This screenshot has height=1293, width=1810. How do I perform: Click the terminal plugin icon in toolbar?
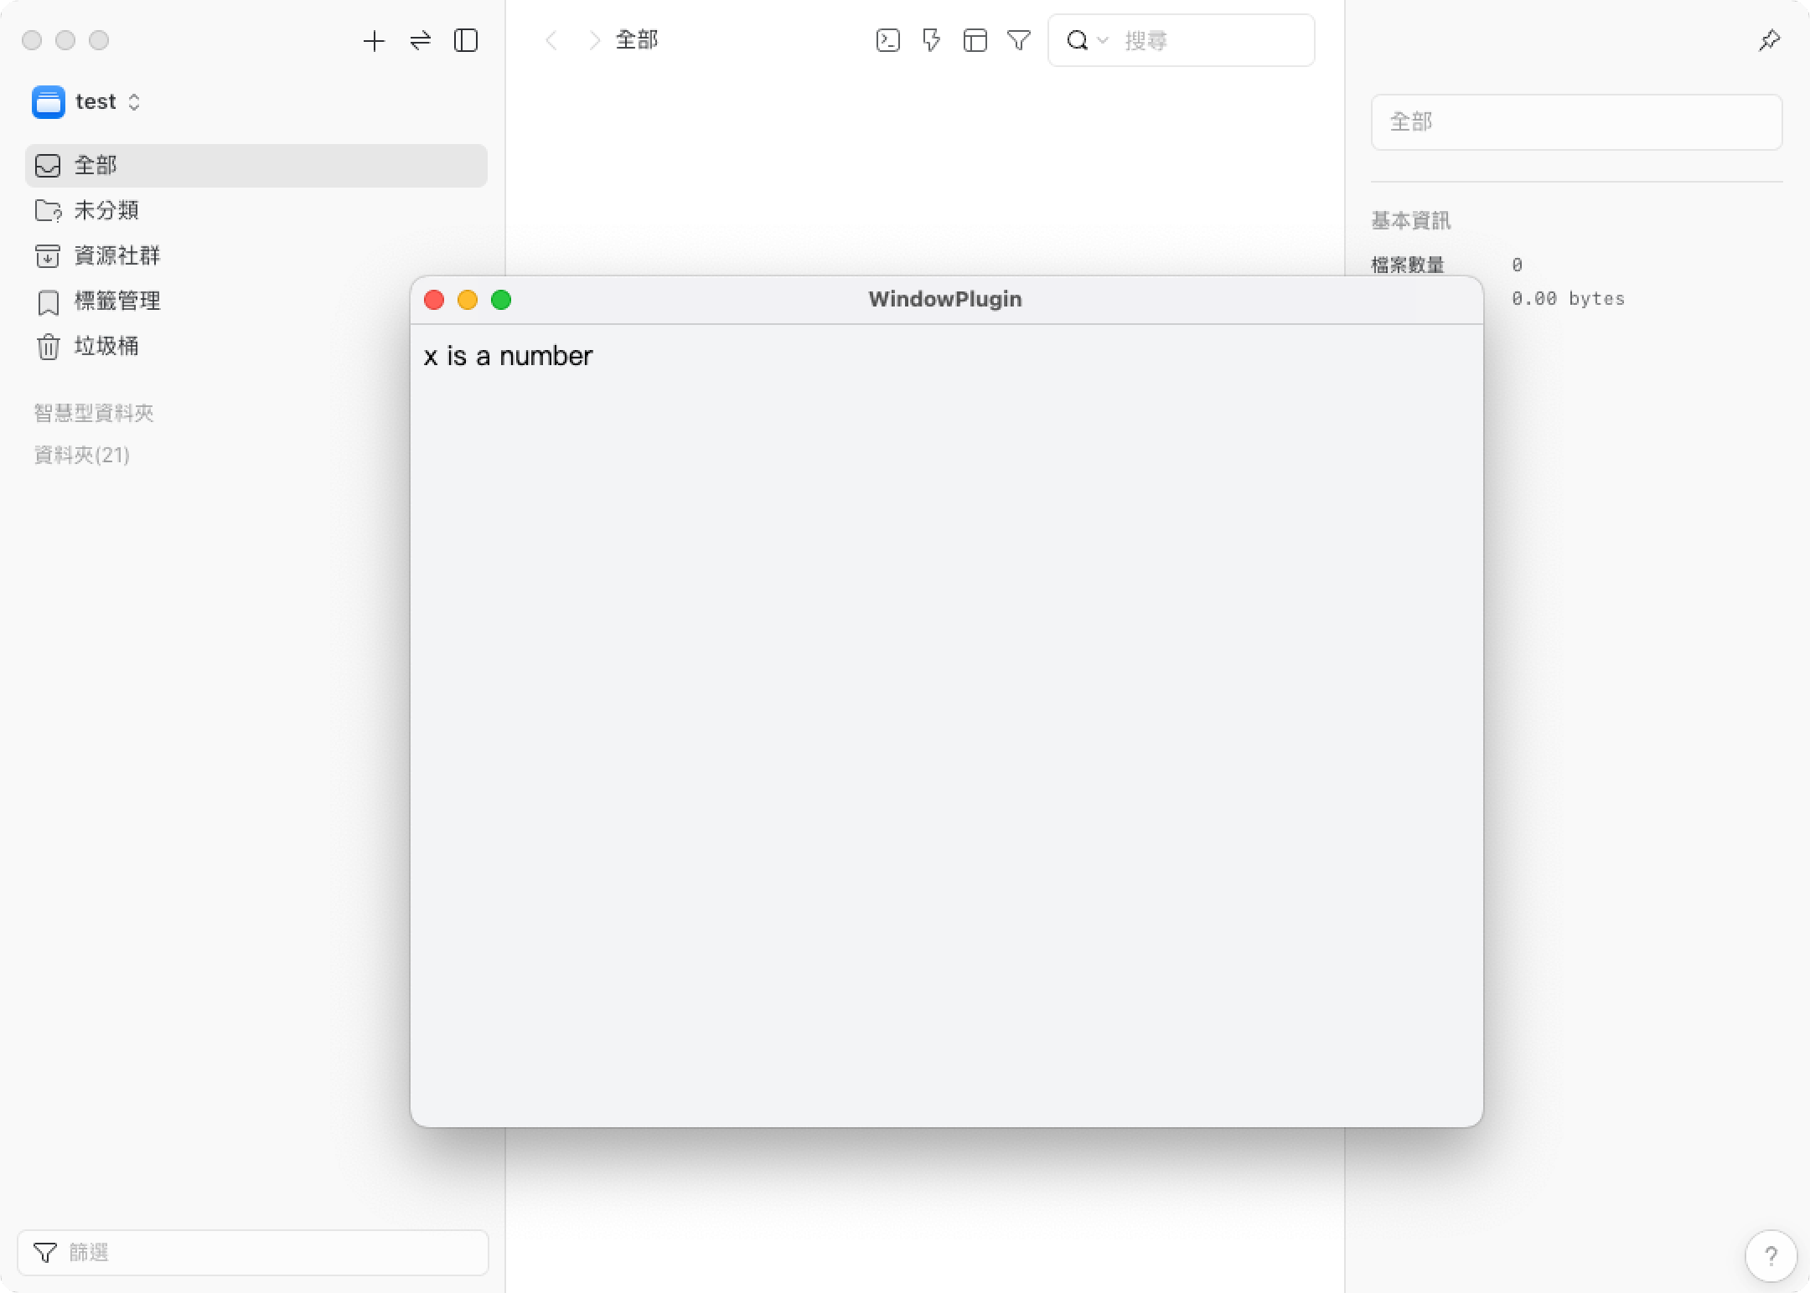click(x=888, y=40)
